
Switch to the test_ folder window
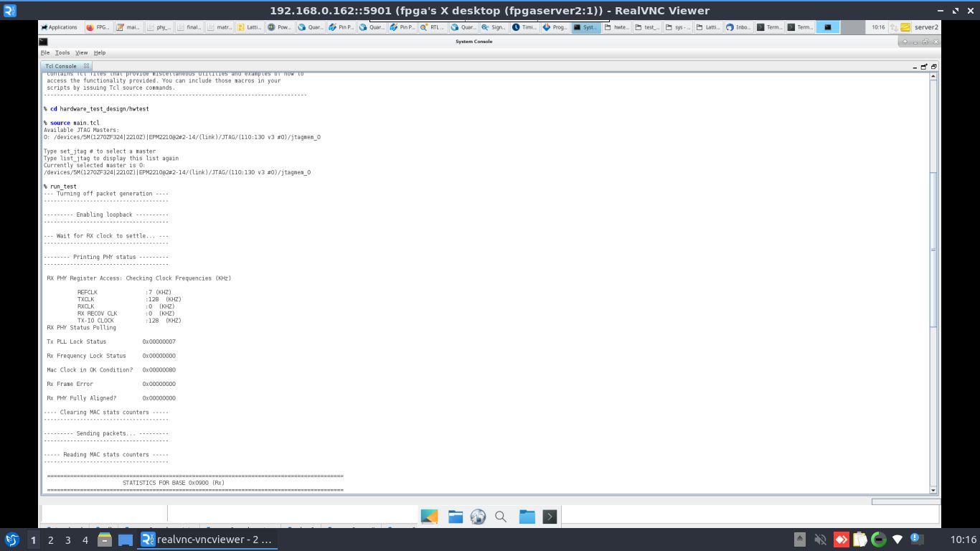[646, 27]
